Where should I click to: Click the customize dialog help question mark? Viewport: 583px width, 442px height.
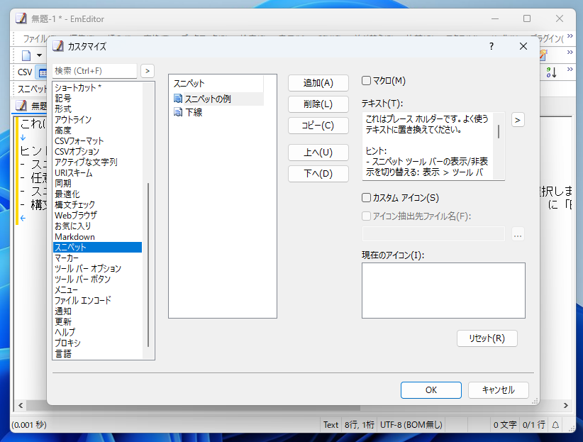(492, 46)
